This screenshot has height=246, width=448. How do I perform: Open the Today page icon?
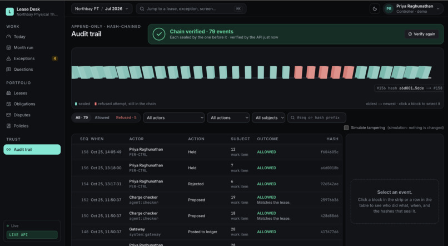[x=8, y=37]
